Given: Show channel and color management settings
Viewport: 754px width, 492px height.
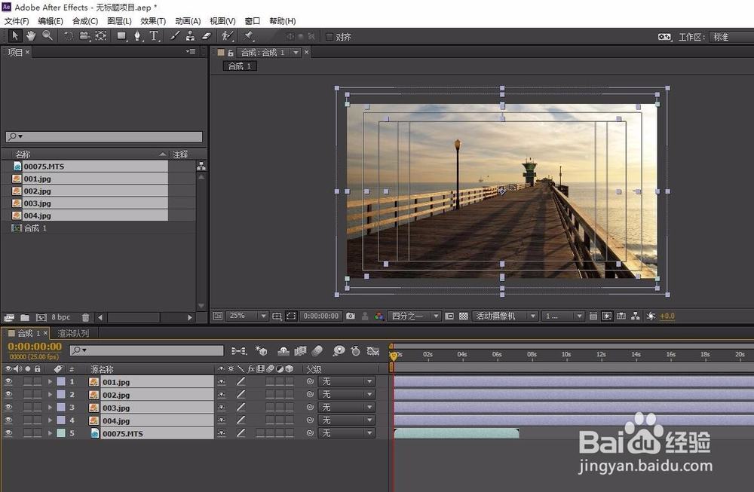Looking at the screenshot, I should pos(379,316).
